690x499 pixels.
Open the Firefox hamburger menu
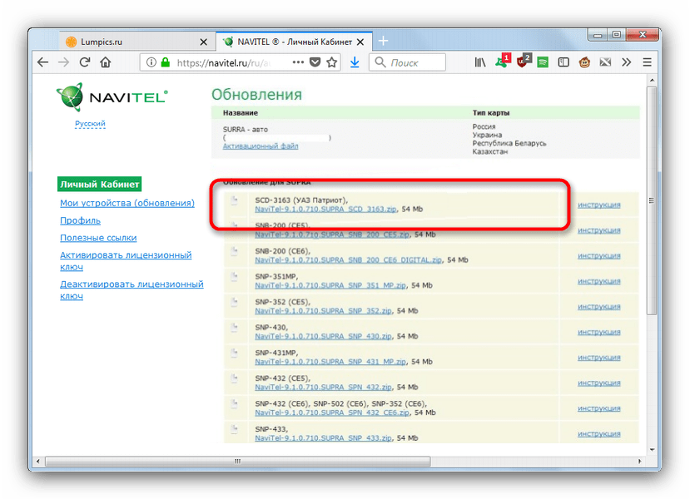(647, 62)
